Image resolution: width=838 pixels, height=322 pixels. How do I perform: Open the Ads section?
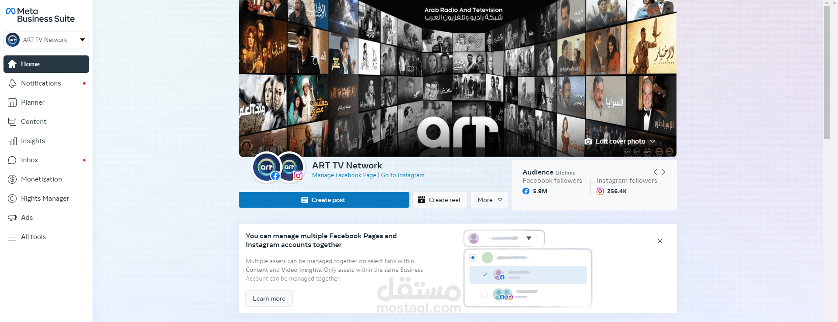(46, 218)
